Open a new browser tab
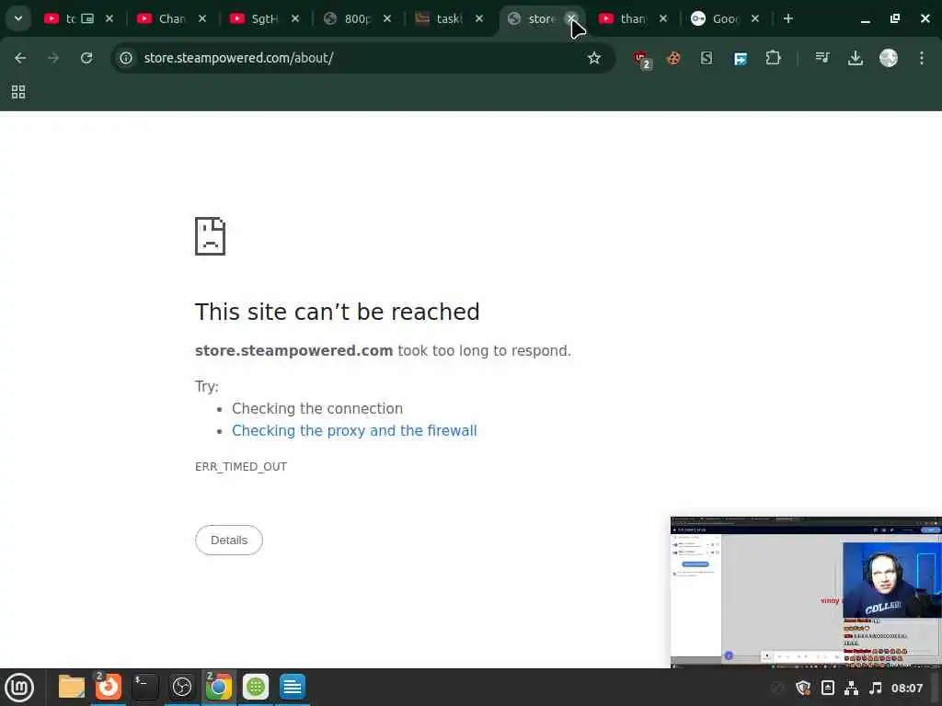 (788, 18)
